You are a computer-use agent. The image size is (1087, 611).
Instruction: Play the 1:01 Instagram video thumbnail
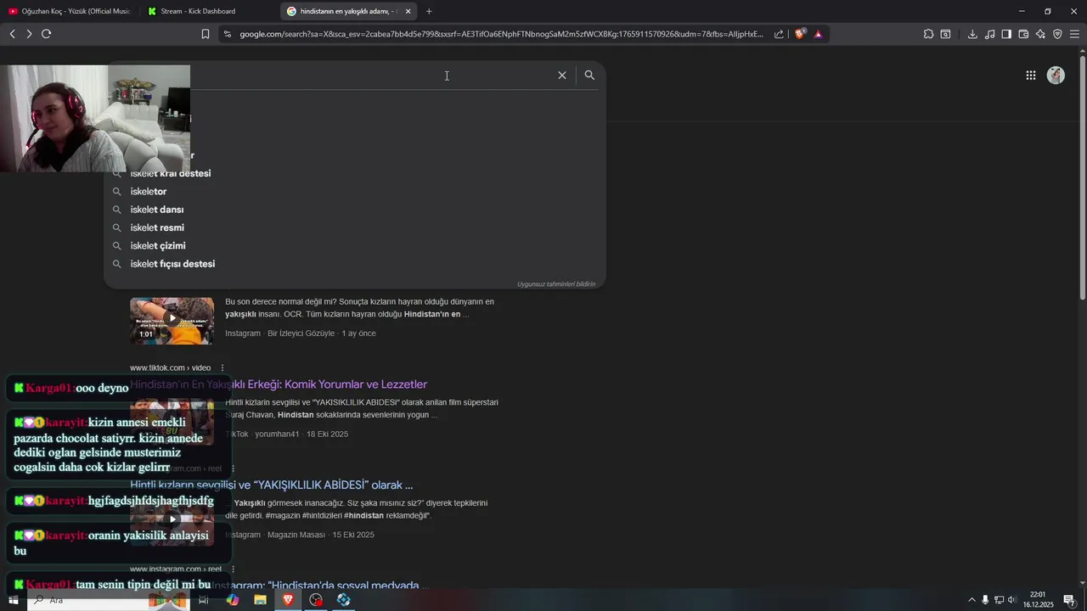click(x=172, y=320)
